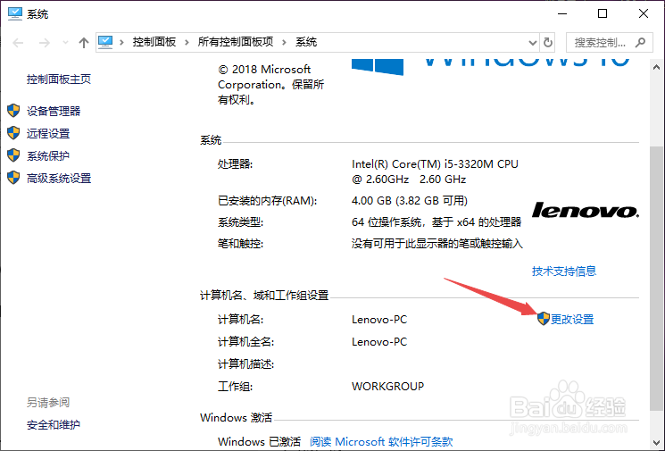Open 系统保护 from sidebar
665x451 pixels.
coord(48,156)
